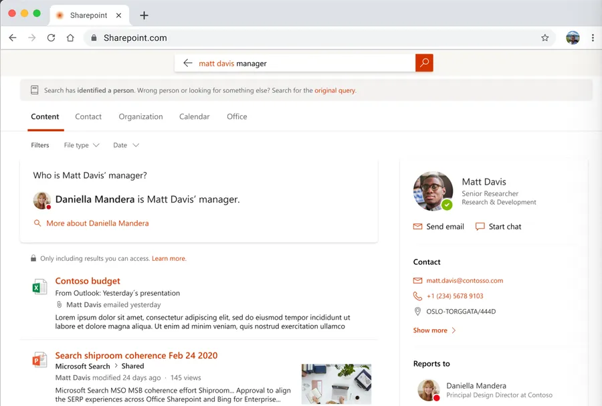
Task: Click the Excel file icon for Contoso budget
Action: [x=39, y=287]
